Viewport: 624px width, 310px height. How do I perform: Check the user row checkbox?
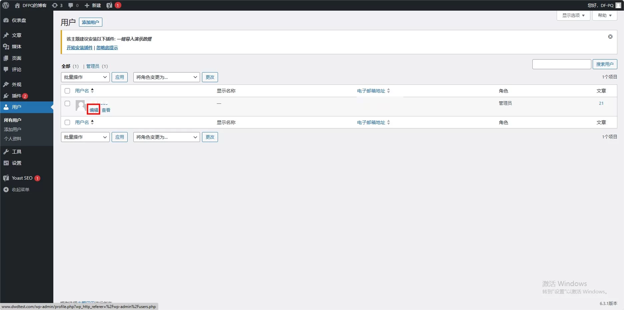67,103
